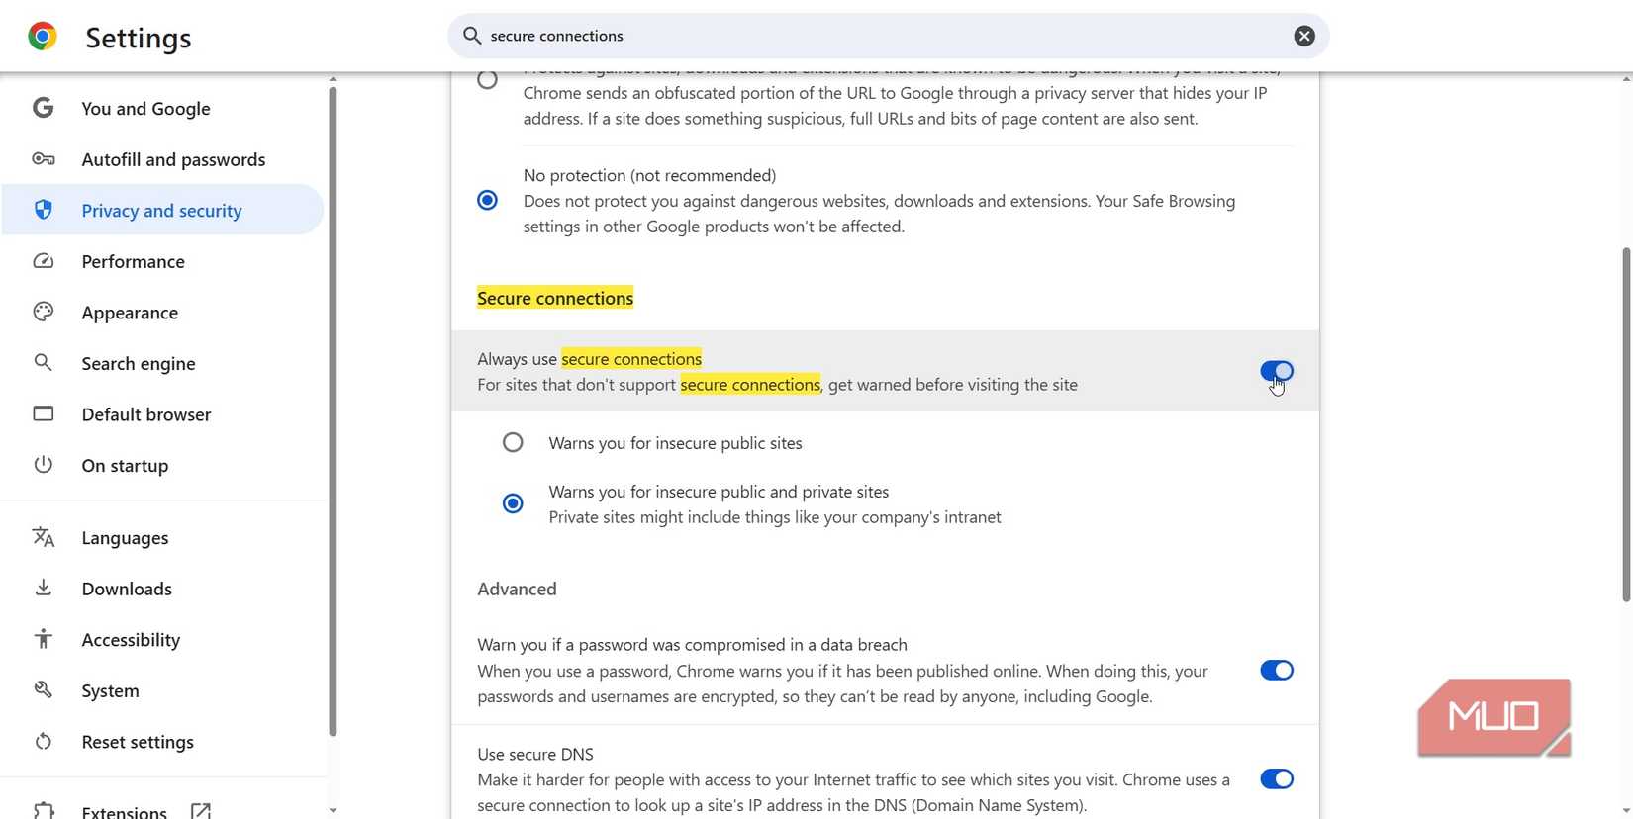Click the Downloads arrow icon
Viewport: 1633px width, 819px height.
(44, 588)
